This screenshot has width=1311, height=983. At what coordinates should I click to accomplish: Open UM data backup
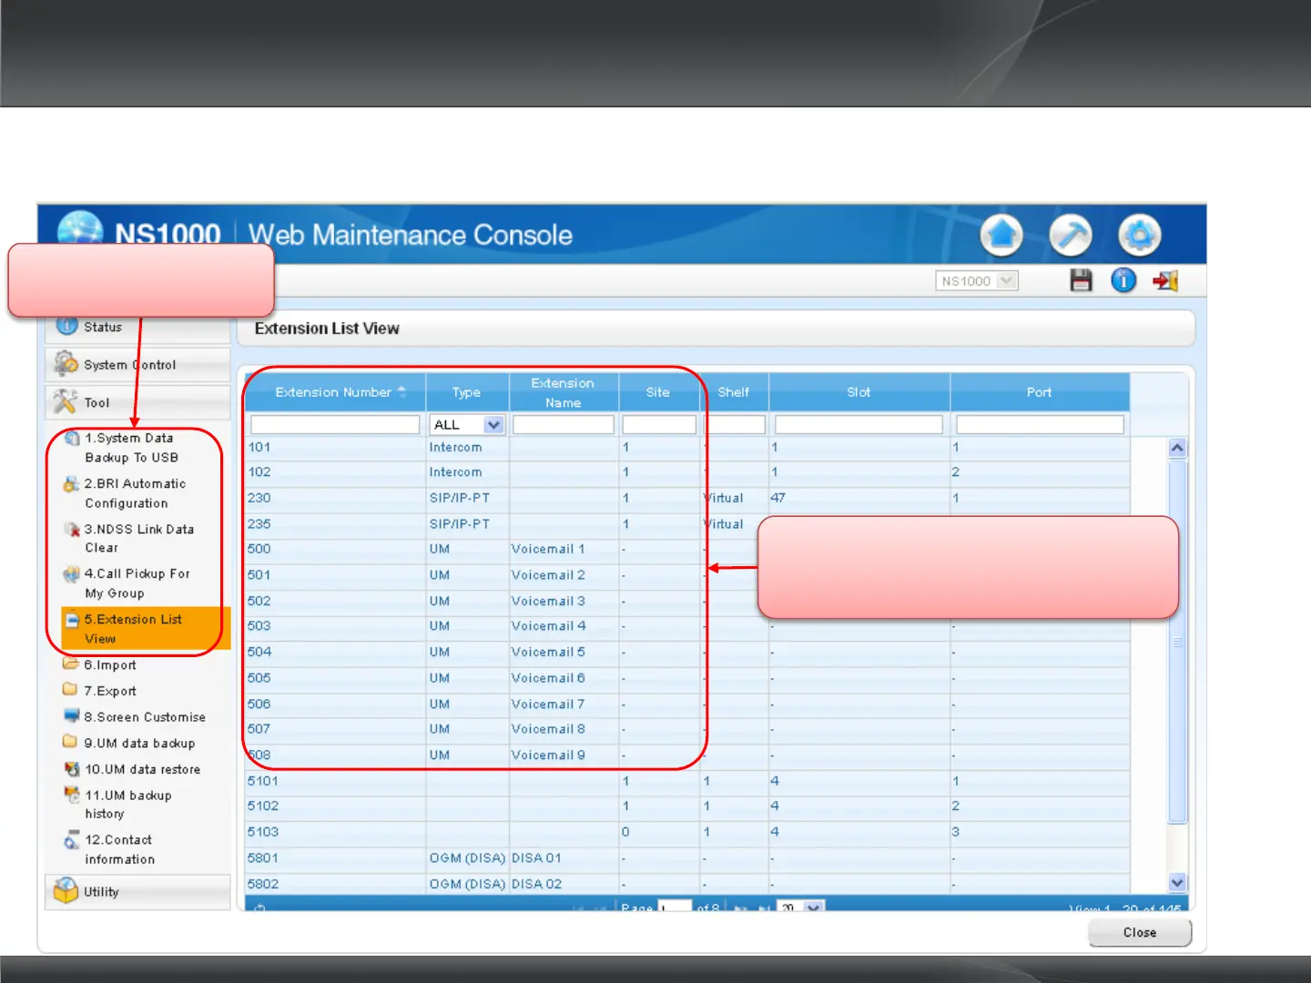tap(138, 744)
